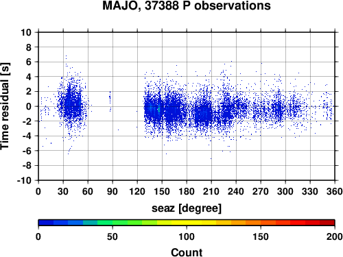The image size is (343, 257).
Task: Click the small isolated cluster near 90 degrees
Action: tap(110, 101)
